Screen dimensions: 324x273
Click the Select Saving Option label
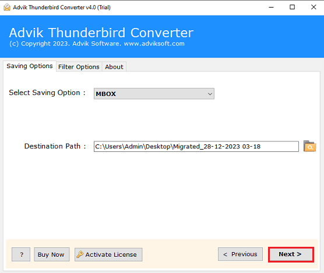[x=47, y=93]
